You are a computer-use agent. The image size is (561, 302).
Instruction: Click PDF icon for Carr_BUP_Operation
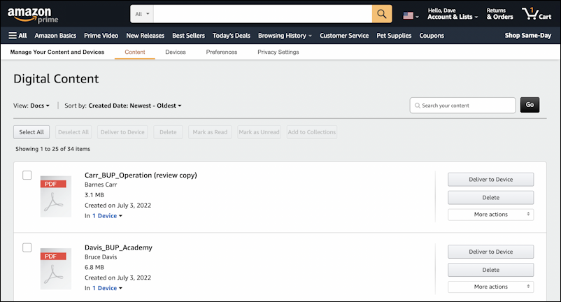[x=55, y=196]
